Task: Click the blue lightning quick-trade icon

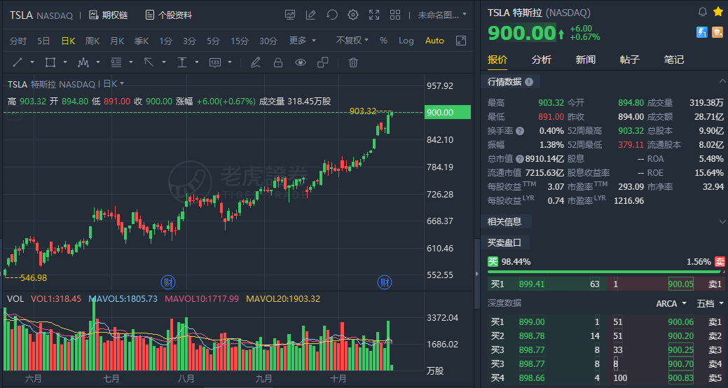Action: pos(702,32)
